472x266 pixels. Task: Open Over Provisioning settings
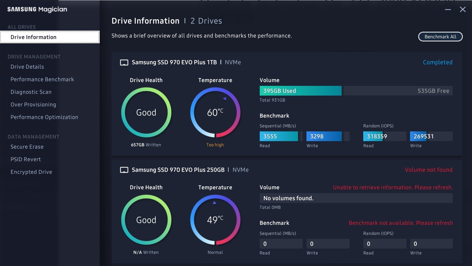click(33, 105)
